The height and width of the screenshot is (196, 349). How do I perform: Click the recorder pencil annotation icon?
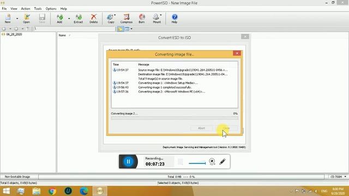222,162
